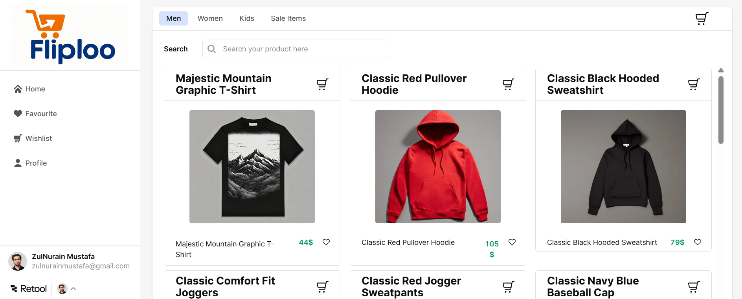Image resolution: width=742 pixels, height=299 pixels.
Task: Expand the chevron next to the Retool avatar
Action: pyautogui.click(x=73, y=289)
